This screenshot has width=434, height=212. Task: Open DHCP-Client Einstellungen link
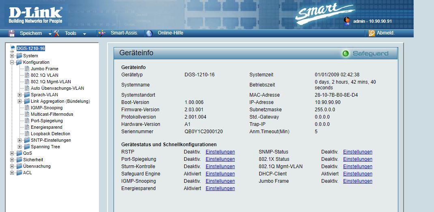[x=358, y=174]
